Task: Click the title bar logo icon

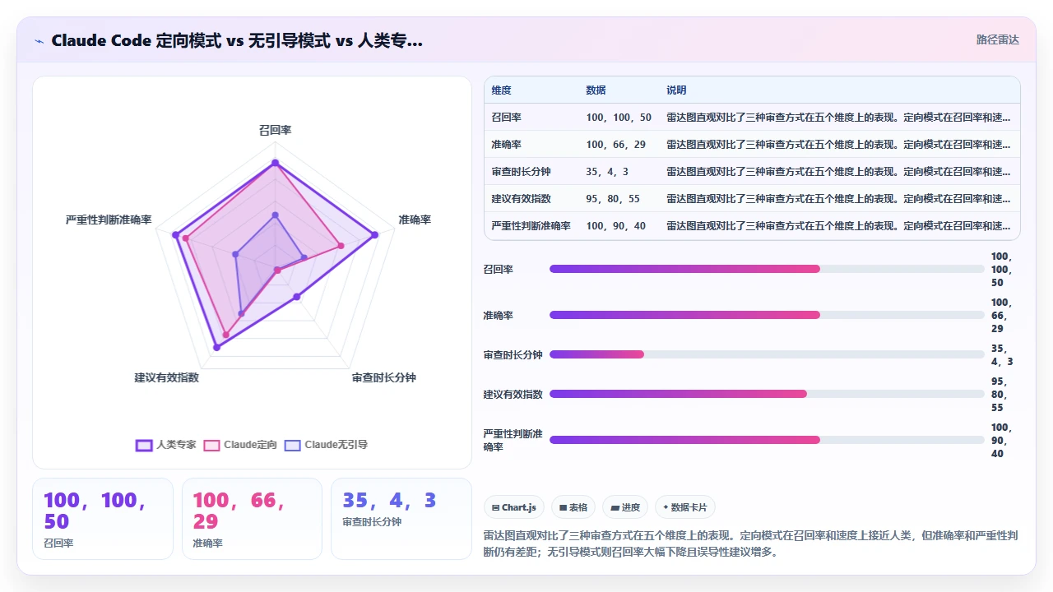Action: pos(39,40)
